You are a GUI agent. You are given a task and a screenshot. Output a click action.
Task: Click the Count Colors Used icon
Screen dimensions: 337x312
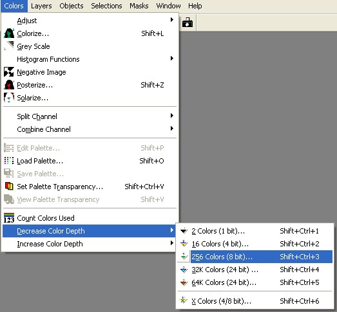pos(9,218)
